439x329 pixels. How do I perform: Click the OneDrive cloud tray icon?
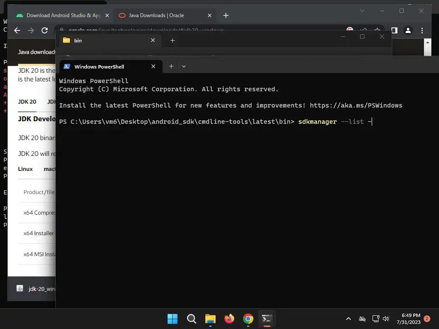[x=362, y=319]
